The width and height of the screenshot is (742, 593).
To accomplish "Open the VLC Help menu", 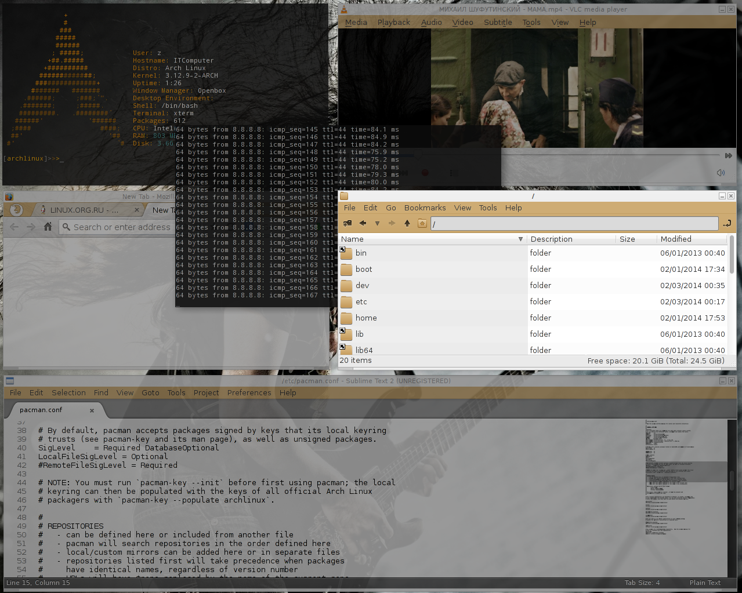I will pos(588,22).
